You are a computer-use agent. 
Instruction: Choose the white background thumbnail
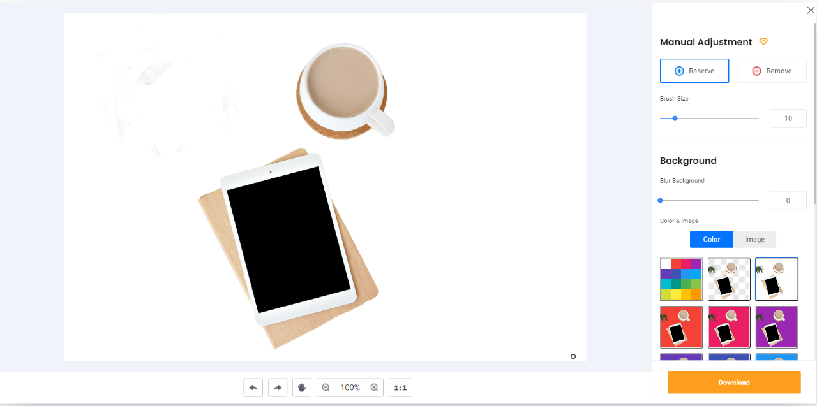[x=777, y=279]
